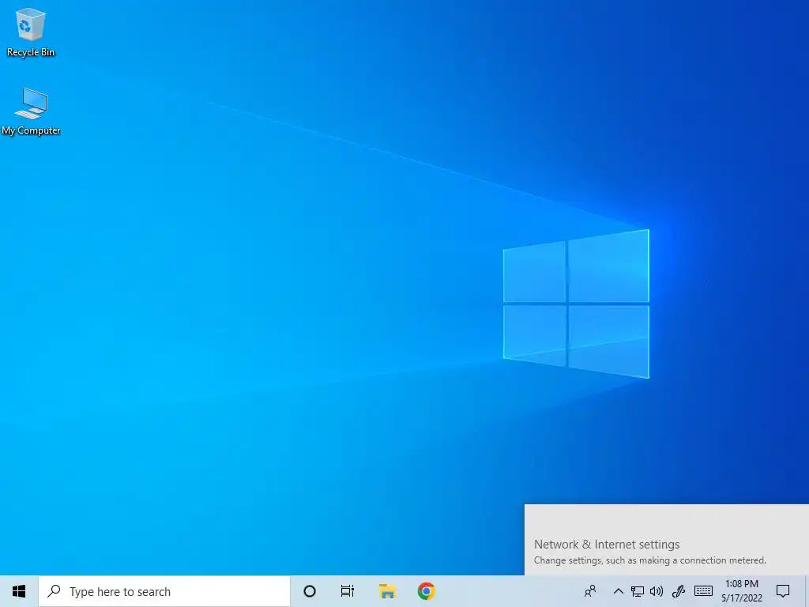Expand the hidden system tray icons chevron
This screenshot has height=607, width=809.
point(618,591)
